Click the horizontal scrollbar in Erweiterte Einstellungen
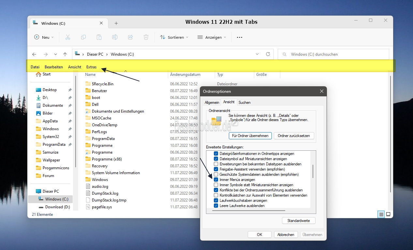The image size is (413, 250). (248, 211)
